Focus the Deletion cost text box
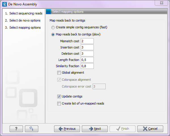Viewport: 170px width, 136px height. pyautogui.click(x=87, y=54)
